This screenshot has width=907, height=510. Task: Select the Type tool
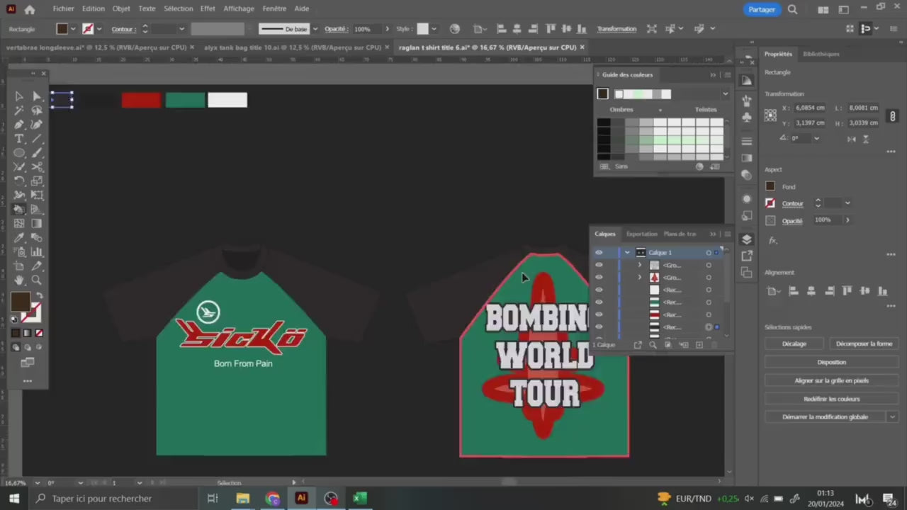(x=19, y=139)
